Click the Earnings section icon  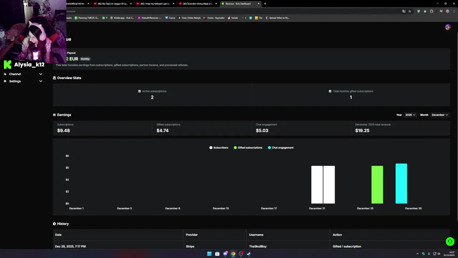54,115
